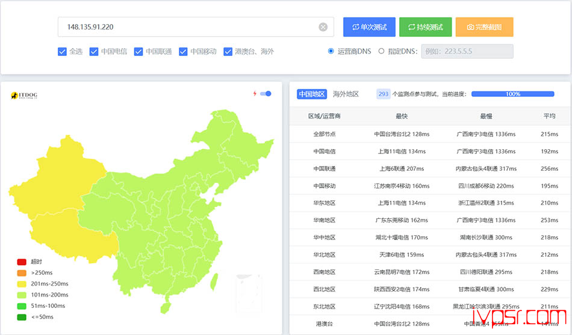572x335 pixels.
Task: Click the ITDOG logo on the map
Action: [x=24, y=96]
